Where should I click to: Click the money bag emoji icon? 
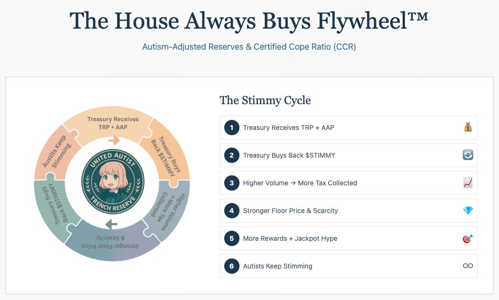coord(468,128)
